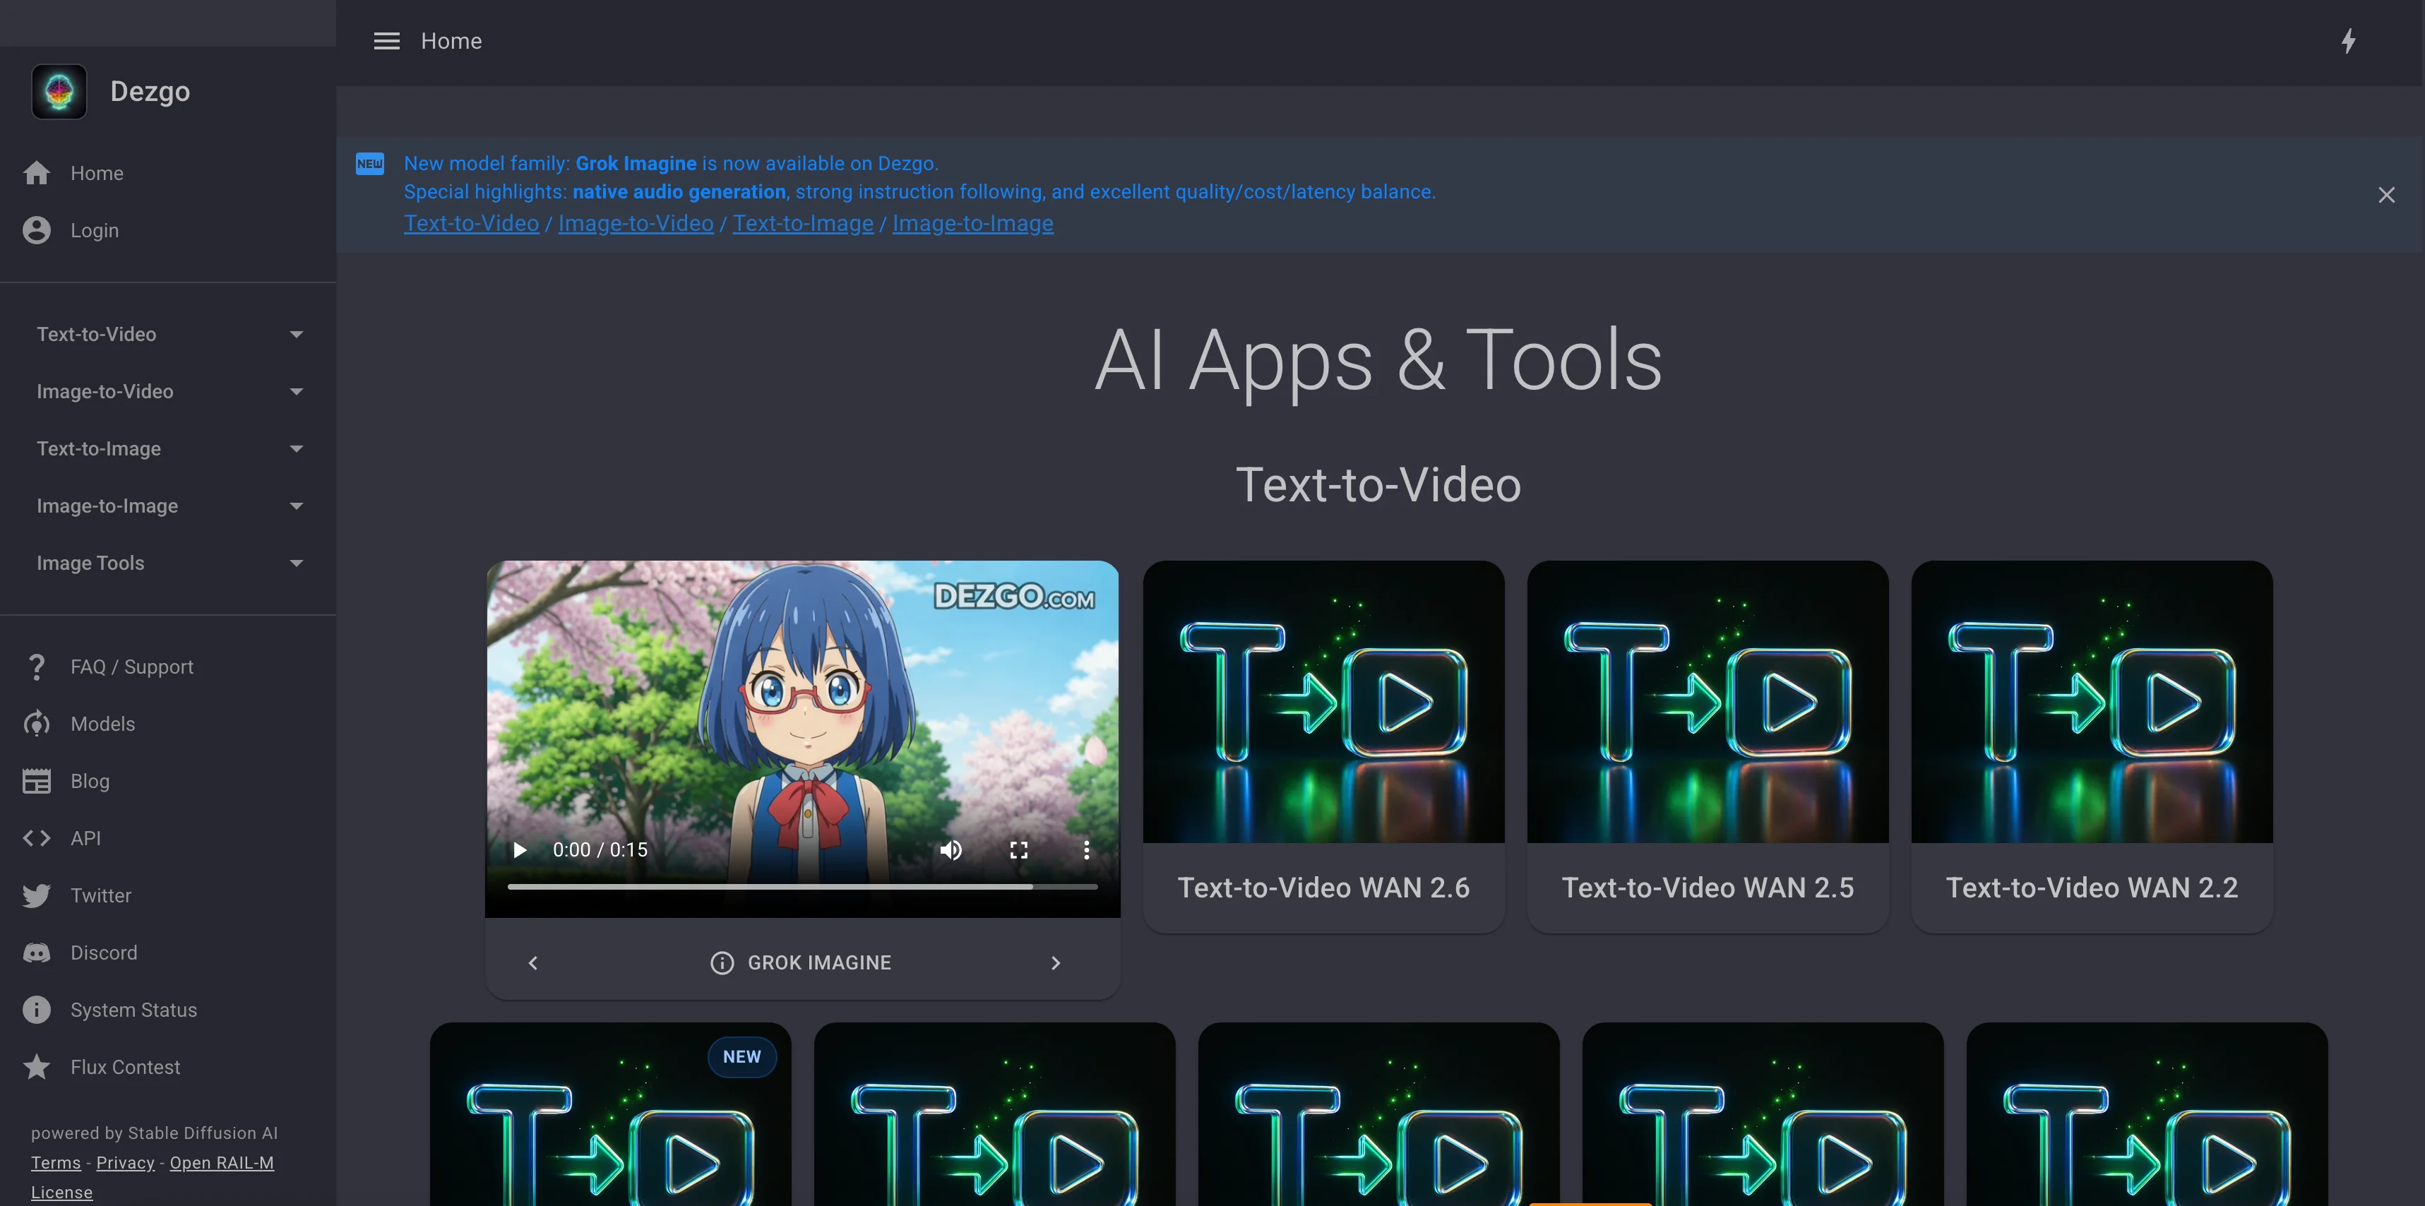Click the Blog icon in the sidebar
This screenshot has width=2425, height=1206.
pos(37,782)
